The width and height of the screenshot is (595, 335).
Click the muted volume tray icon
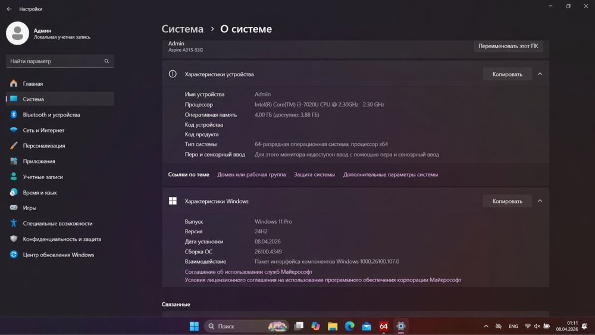tap(537, 326)
